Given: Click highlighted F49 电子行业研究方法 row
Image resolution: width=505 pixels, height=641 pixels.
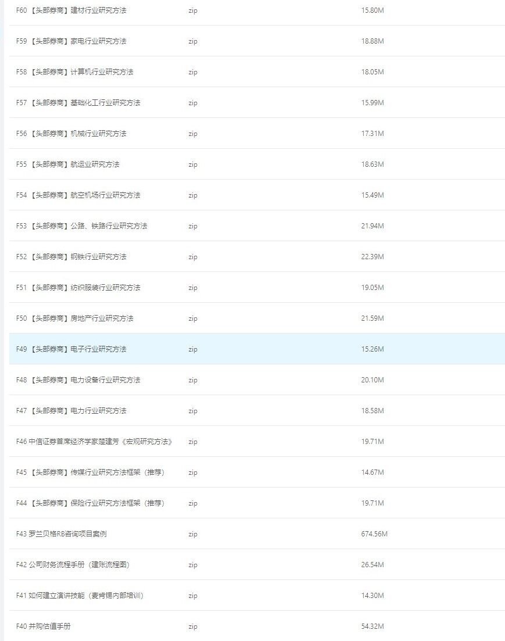Looking at the screenshot, I should tap(71, 349).
